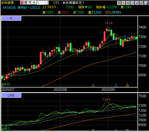The image size is (149, 132).
Task: Zoom out with the magnifier minus icon
Action: click(x=132, y=3)
